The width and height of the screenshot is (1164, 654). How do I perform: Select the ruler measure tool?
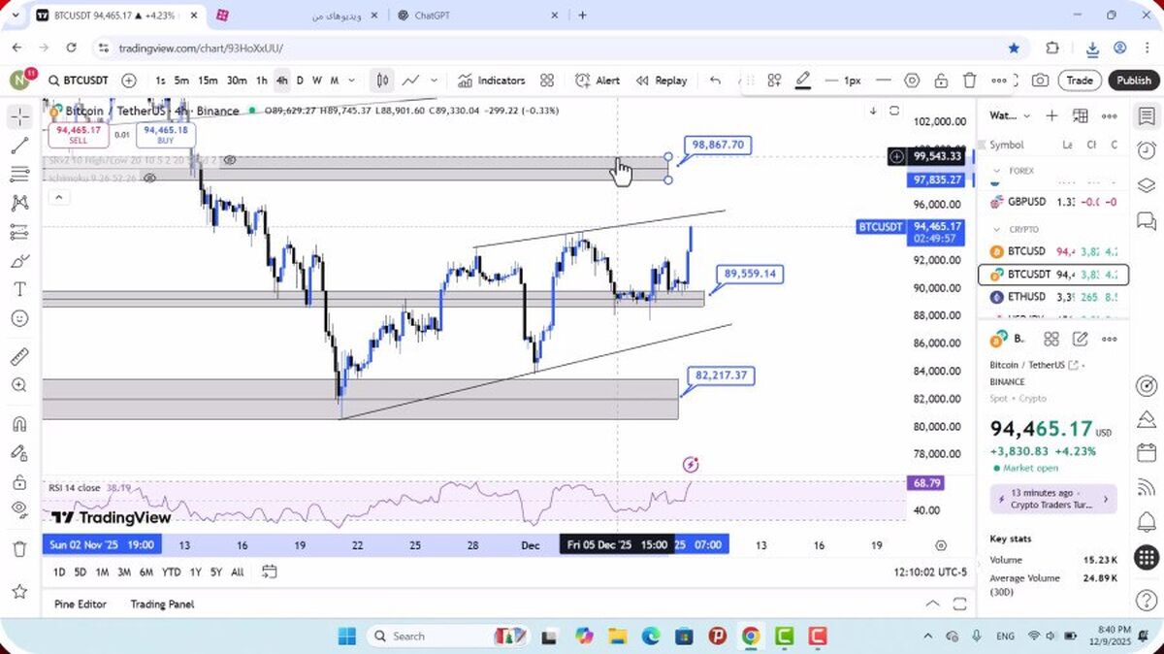(x=20, y=356)
